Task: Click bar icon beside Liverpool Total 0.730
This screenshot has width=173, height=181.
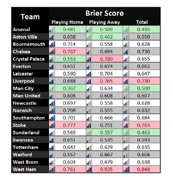Action: click(x=126, y=81)
